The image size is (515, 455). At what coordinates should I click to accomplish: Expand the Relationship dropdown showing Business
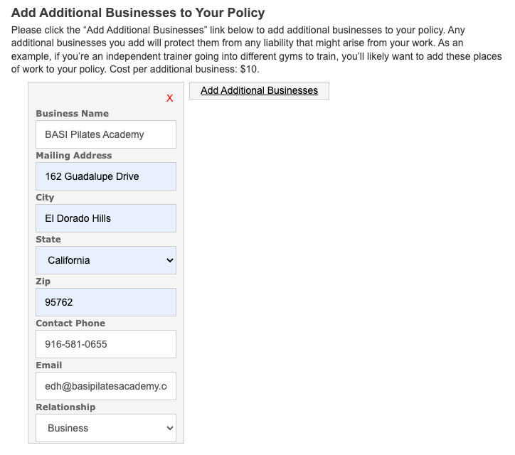click(106, 428)
